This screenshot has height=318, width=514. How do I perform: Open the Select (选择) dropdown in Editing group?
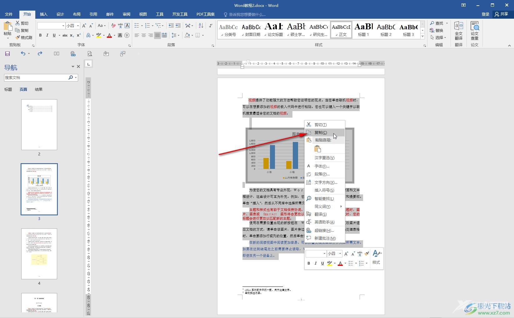(438, 37)
